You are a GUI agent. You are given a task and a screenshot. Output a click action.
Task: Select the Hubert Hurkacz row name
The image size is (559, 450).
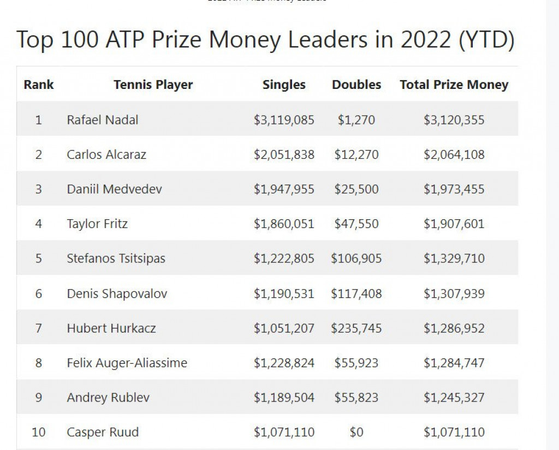111,328
